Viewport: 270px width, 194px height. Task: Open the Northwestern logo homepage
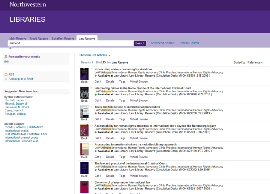(x=28, y=4)
